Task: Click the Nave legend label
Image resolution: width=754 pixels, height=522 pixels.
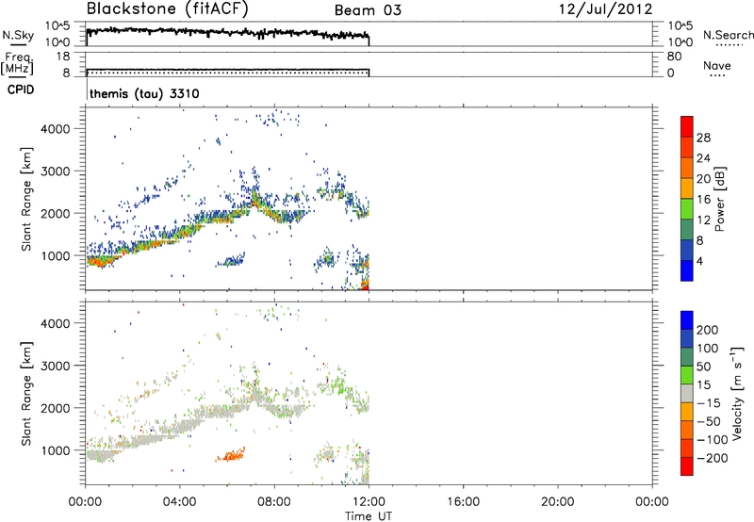Action: (x=717, y=65)
